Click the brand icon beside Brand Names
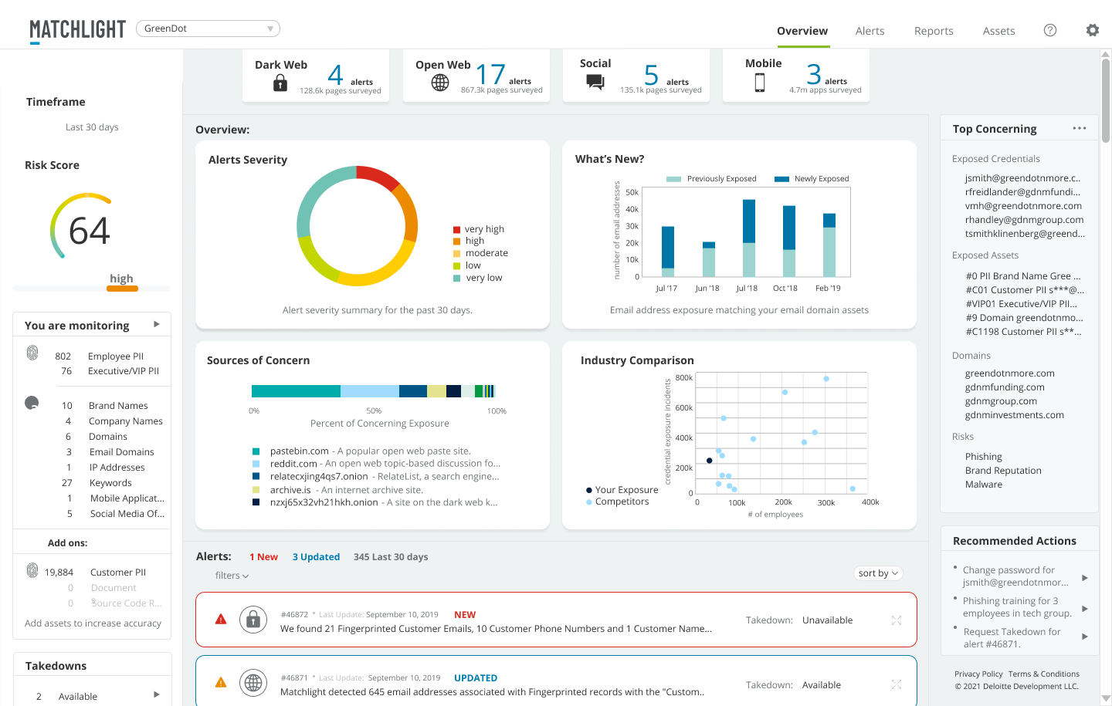 tap(32, 403)
